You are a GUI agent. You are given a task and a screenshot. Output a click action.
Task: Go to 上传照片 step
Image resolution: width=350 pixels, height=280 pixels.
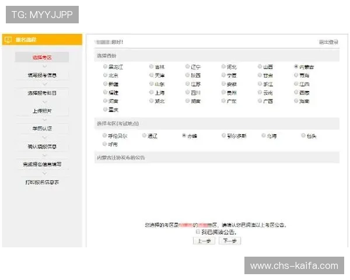[x=42, y=111]
